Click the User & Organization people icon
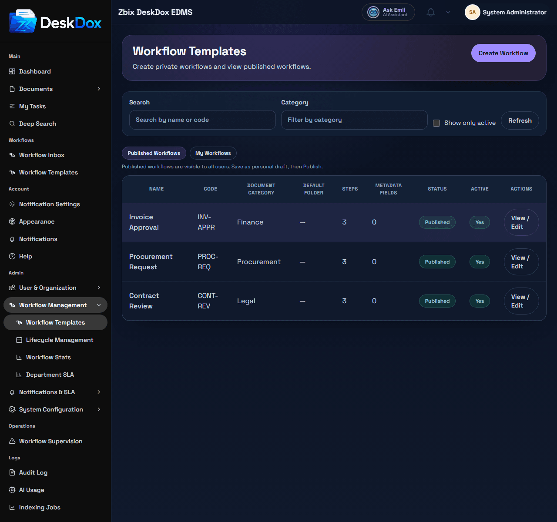This screenshot has height=522, width=557. tap(12, 288)
